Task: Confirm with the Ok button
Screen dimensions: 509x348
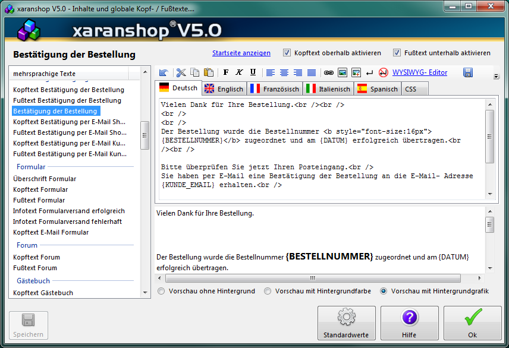Action: click(x=472, y=323)
